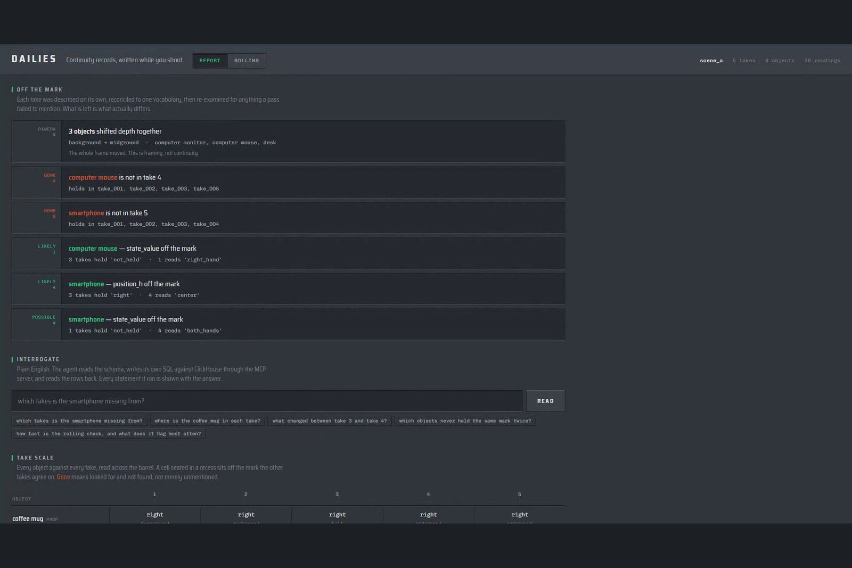Click coffee mug take 1 cell 'right'
852x568 pixels.
point(155,515)
